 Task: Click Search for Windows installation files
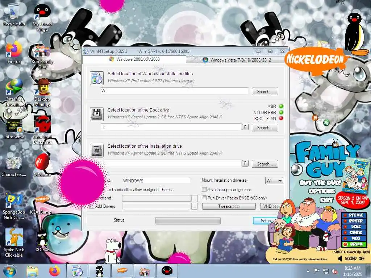coord(265,92)
